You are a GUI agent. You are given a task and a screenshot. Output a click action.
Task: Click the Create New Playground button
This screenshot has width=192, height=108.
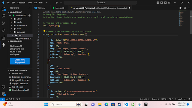pos(20,61)
